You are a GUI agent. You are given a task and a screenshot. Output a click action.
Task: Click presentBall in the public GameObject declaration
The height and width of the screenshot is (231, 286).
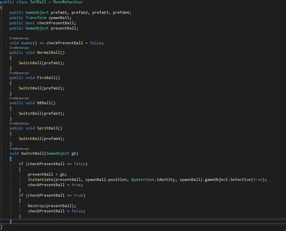(x=63, y=28)
